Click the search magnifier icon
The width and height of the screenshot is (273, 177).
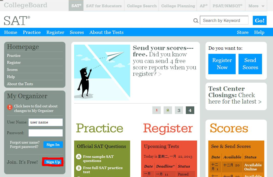pyautogui.click(x=196, y=20)
